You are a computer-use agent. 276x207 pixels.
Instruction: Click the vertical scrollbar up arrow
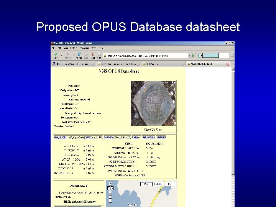pyautogui.click(x=233, y=69)
